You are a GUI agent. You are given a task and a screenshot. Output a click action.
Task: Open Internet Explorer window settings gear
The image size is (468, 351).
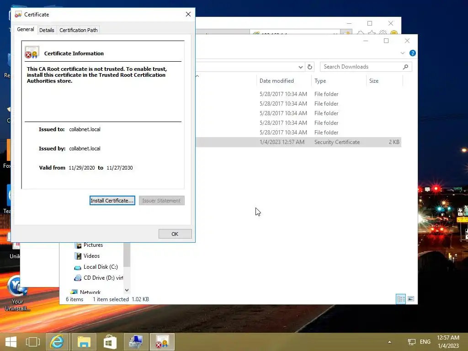383,33
